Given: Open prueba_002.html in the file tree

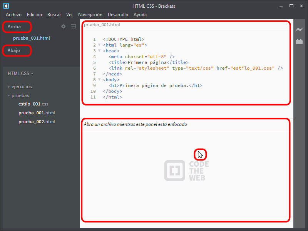Looking at the screenshot, I should point(37,122).
